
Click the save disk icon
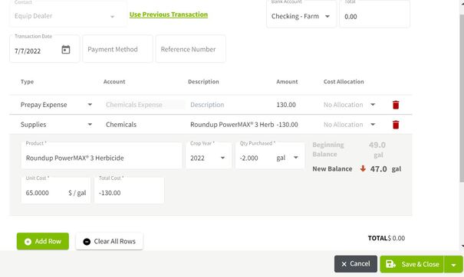[x=390, y=264]
